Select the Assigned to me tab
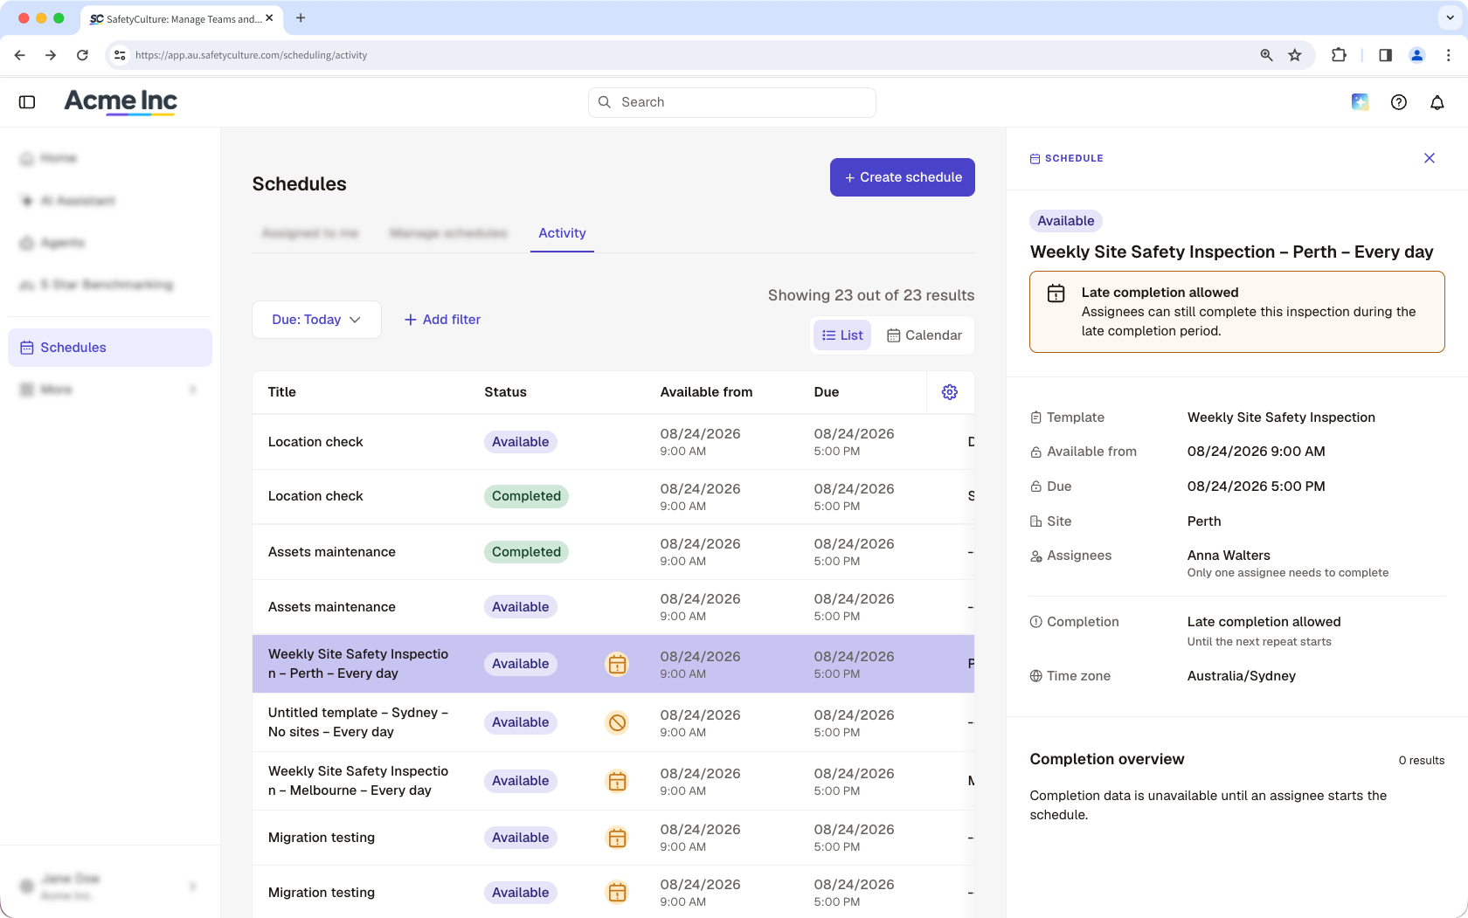The image size is (1468, 918). tap(310, 233)
